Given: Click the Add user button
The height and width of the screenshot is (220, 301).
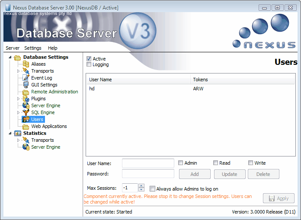Looking at the screenshot, I should click(x=195, y=174).
